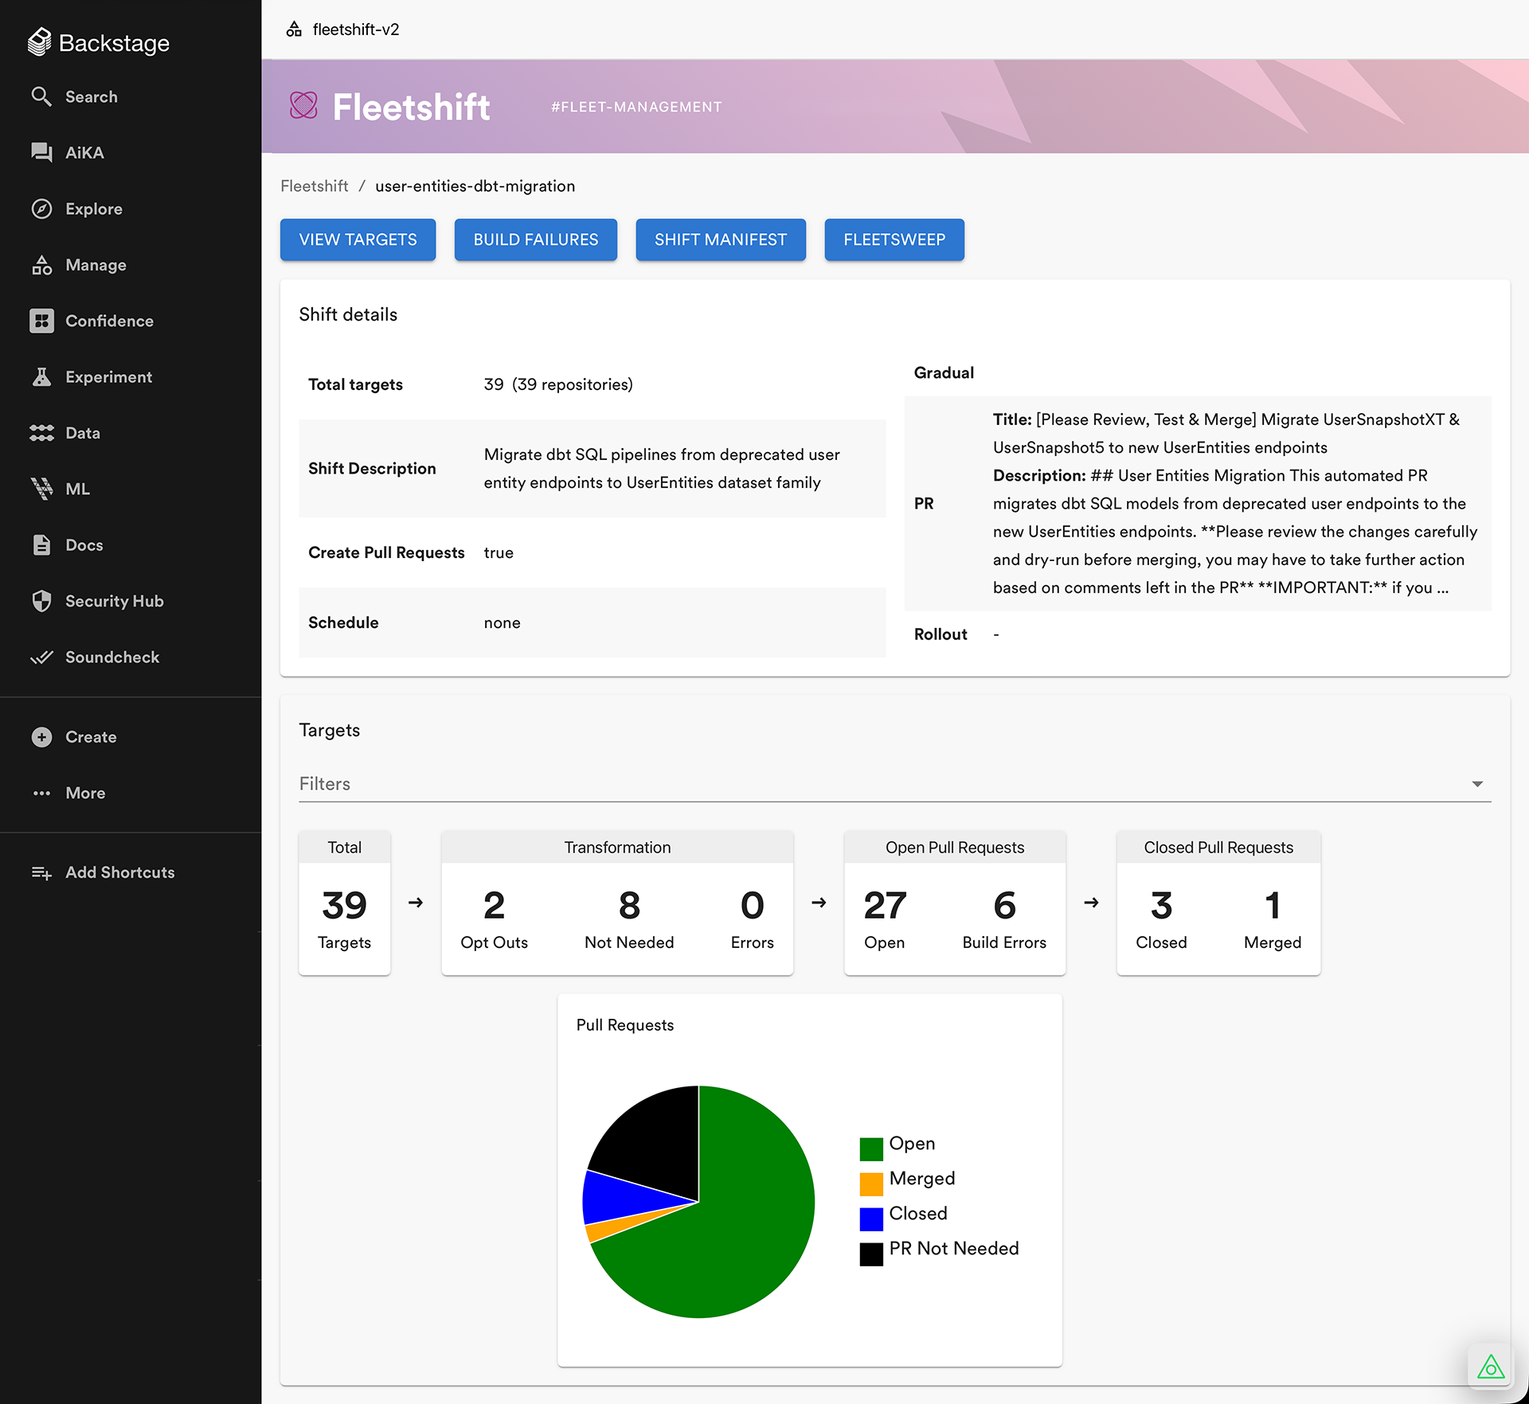Click the Explore compass icon
This screenshot has width=1529, height=1404.
pyautogui.click(x=42, y=209)
